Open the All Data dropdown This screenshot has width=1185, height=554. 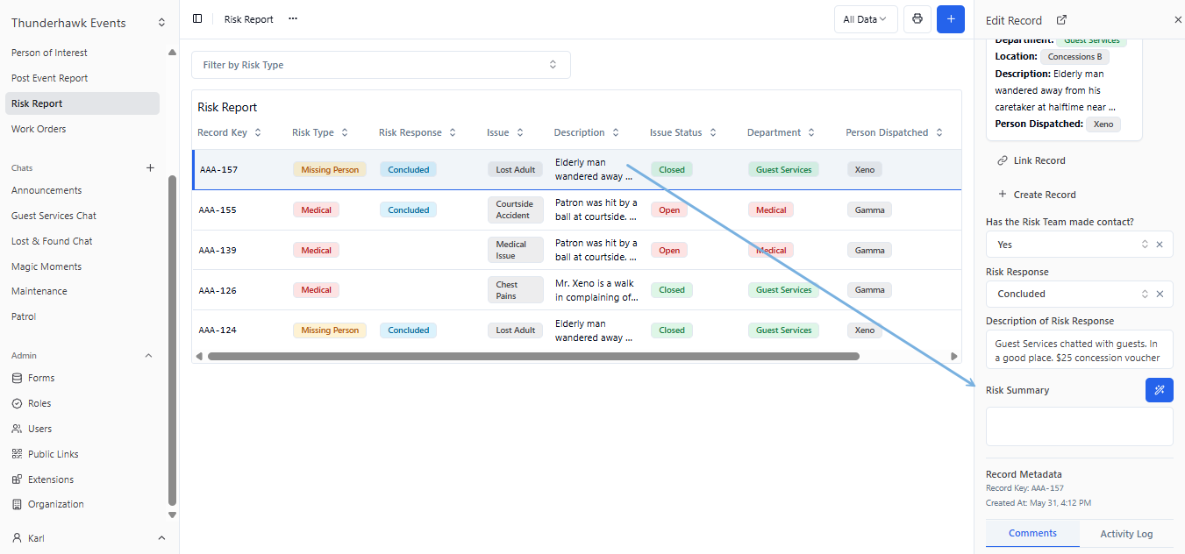[x=865, y=19]
